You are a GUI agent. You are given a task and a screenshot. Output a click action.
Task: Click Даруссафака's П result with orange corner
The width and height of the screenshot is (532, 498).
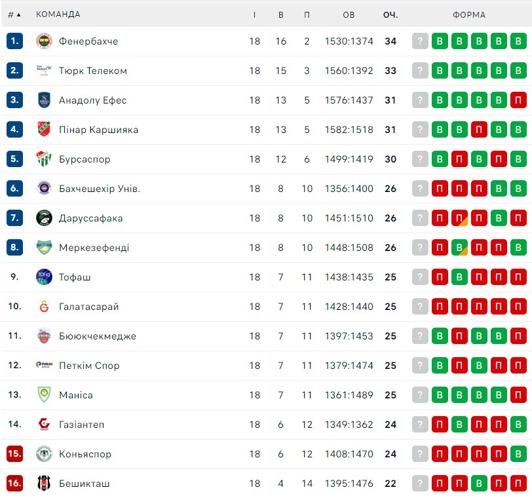click(x=459, y=218)
